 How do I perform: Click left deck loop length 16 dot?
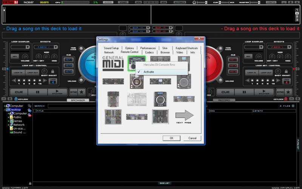pyautogui.click(x=40, y=81)
